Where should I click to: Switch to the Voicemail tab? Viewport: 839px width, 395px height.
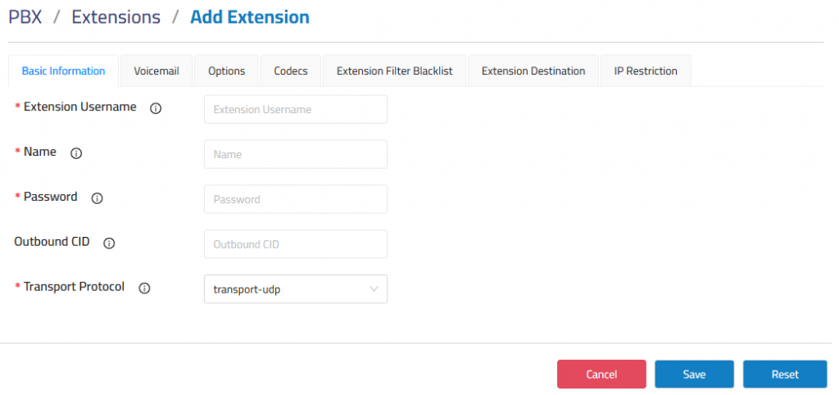tap(156, 70)
